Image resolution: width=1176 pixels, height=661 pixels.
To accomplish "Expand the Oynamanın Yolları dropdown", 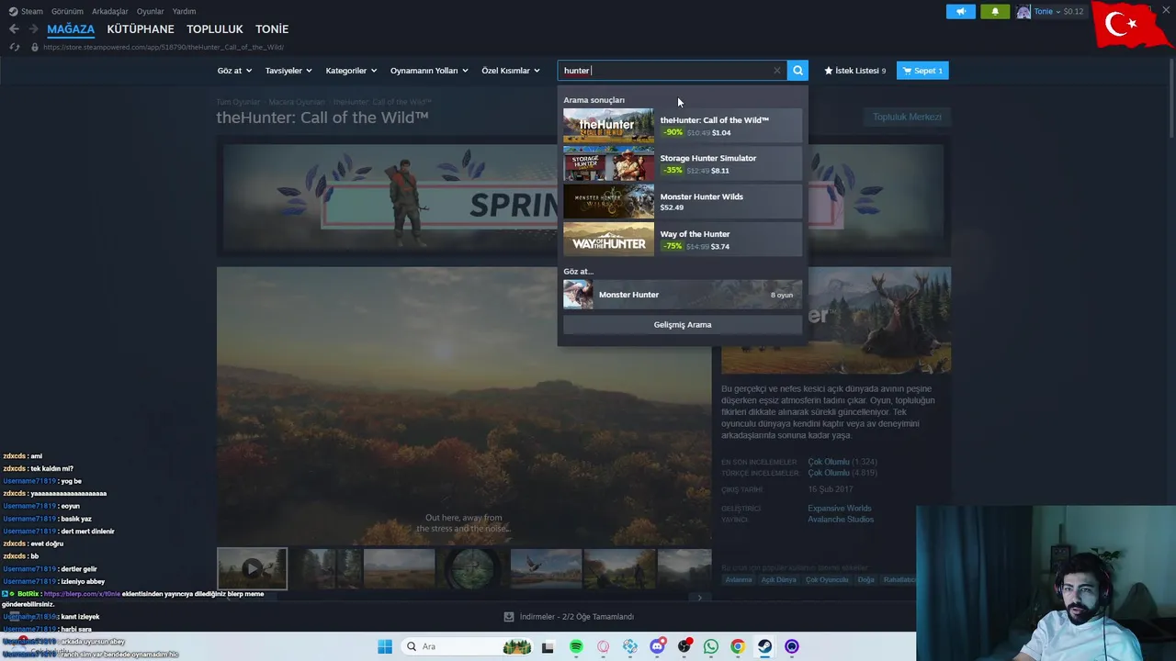I will [x=429, y=71].
